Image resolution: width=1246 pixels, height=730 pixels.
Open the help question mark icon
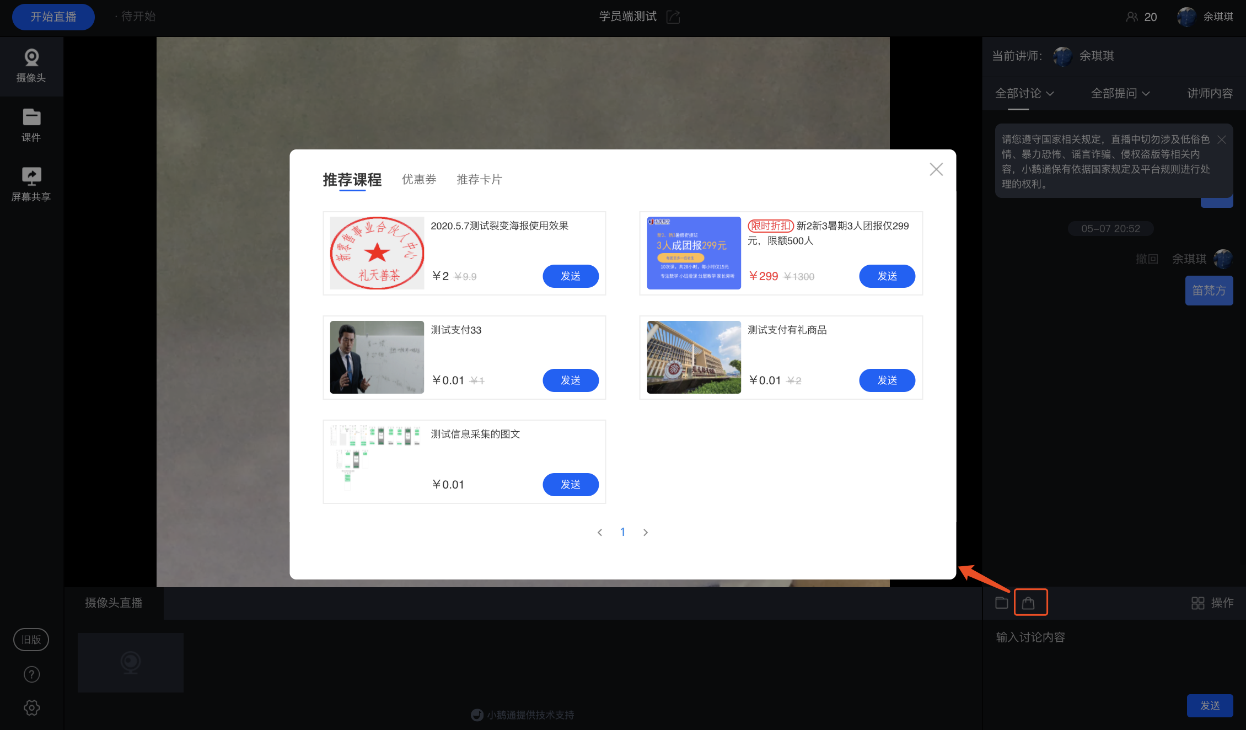click(x=32, y=674)
